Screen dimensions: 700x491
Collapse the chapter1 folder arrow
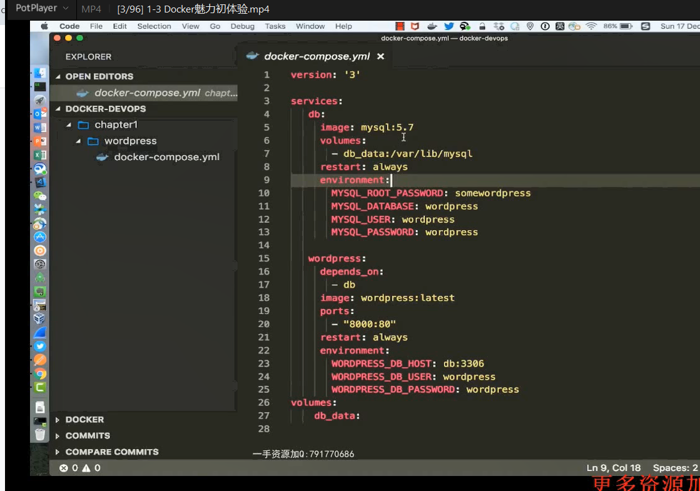pyautogui.click(x=69, y=125)
